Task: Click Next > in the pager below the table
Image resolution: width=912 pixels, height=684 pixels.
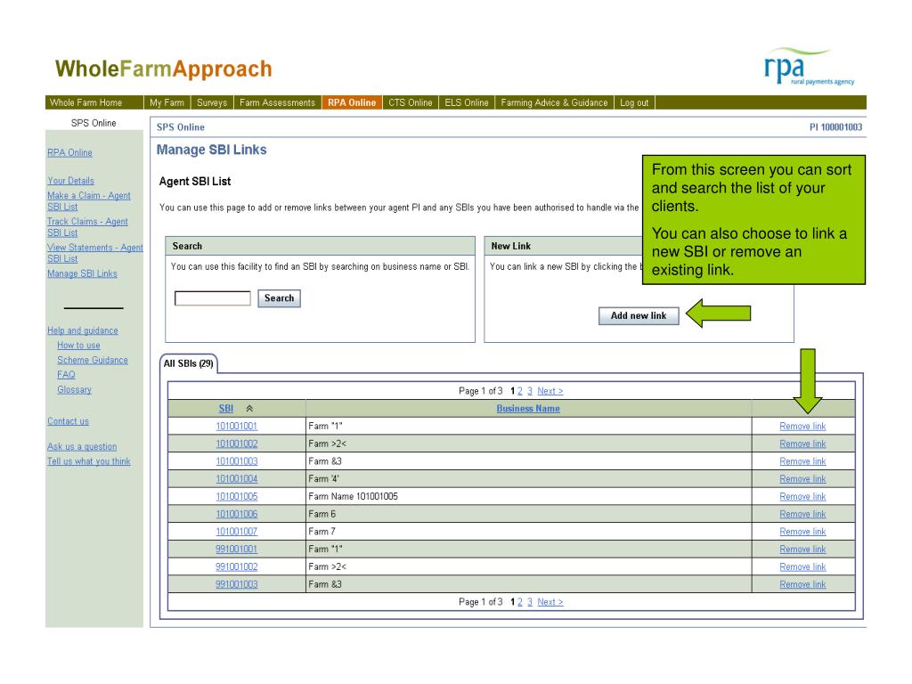Action: (550, 602)
